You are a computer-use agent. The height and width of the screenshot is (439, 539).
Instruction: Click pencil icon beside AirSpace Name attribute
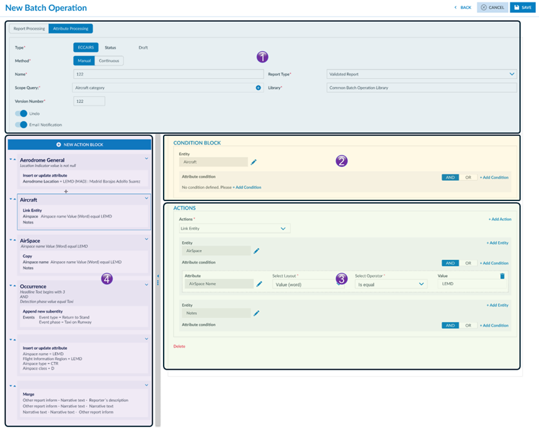pos(259,284)
